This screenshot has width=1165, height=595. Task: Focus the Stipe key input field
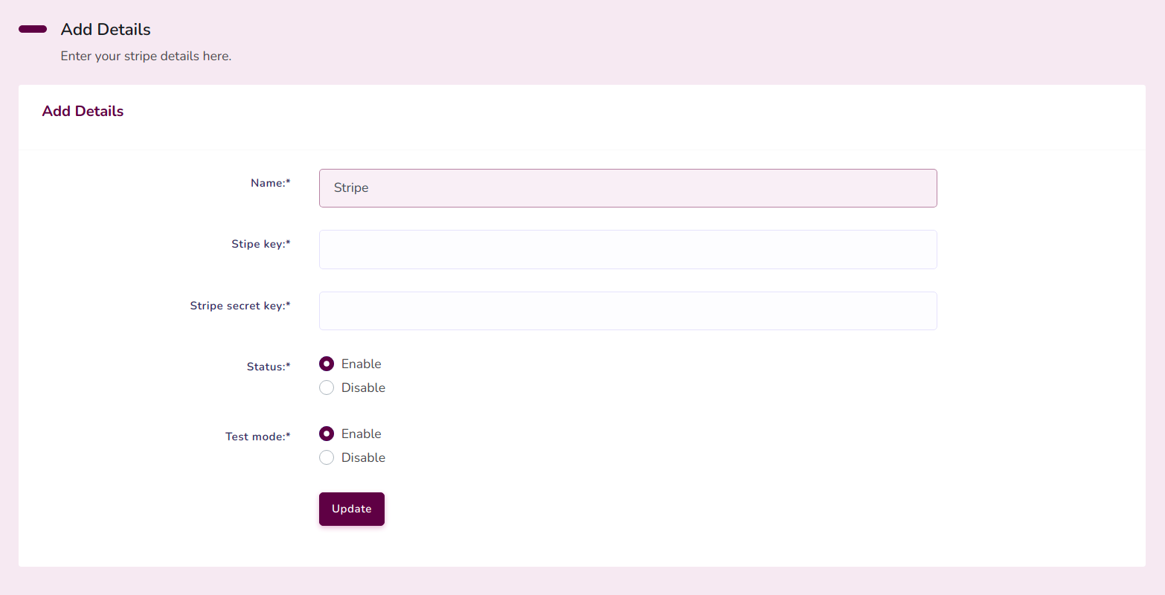(x=628, y=249)
